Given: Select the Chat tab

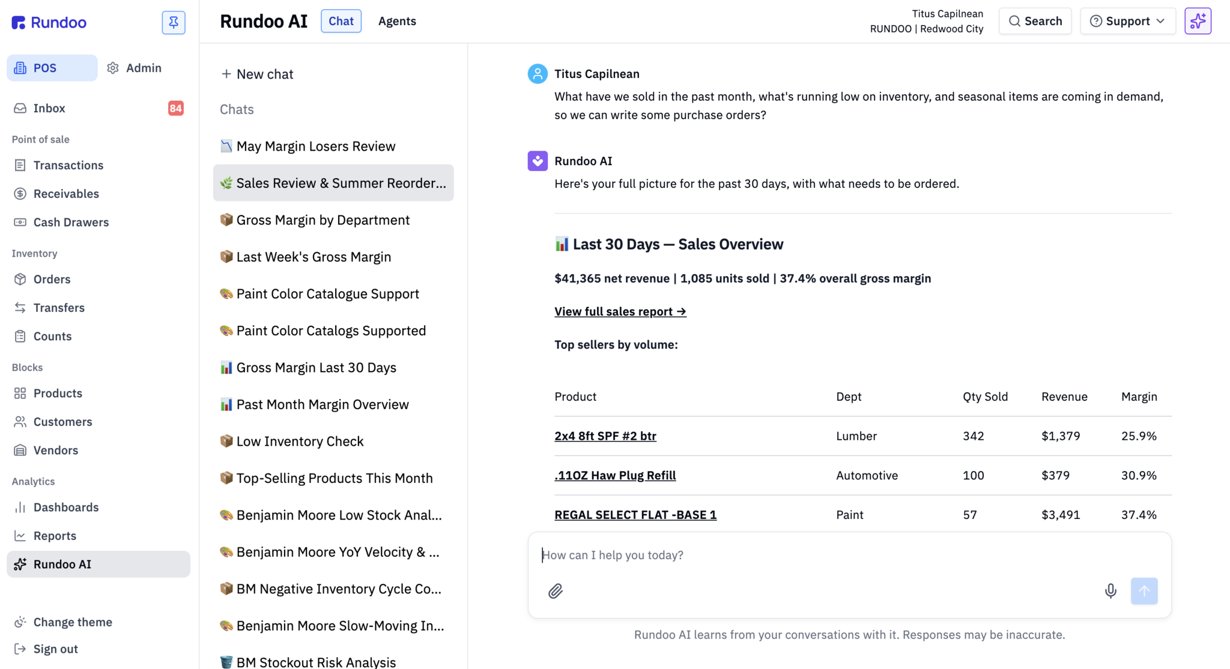Looking at the screenshot, I should coord(341,21).
